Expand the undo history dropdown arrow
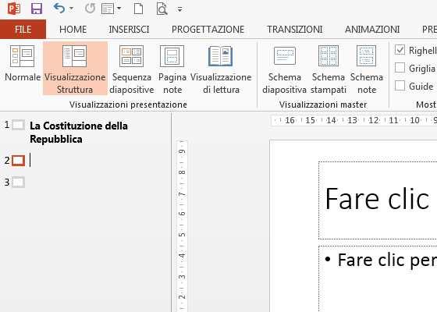The width and height of the screenshot is (437, 312). tap(71, 9)
